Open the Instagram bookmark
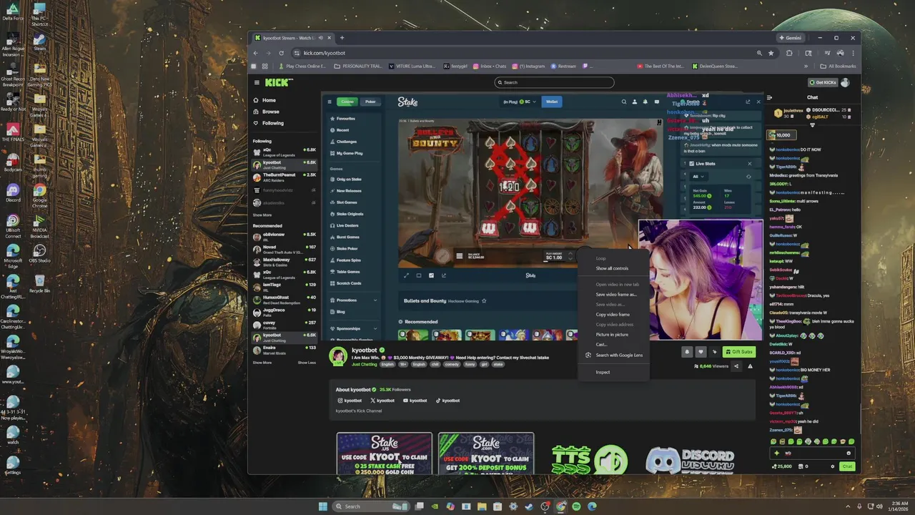 [528, 66]
